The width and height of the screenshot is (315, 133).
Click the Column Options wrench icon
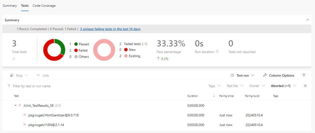265,75
